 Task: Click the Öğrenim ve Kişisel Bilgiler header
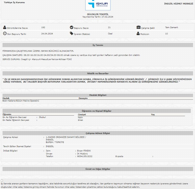pos(96,111)
